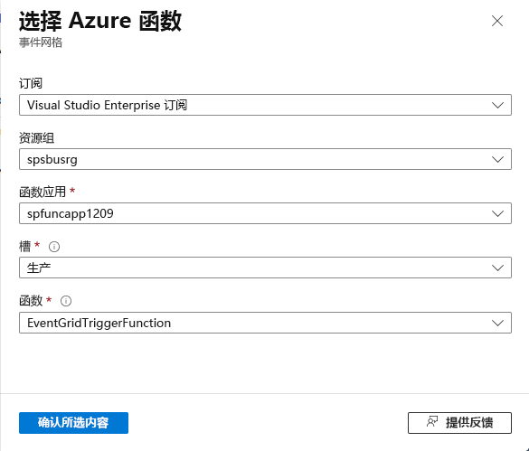The image size is (529, 451).
Task: Close the 选择 Azure 函数 panel
Action: [497, 21]
